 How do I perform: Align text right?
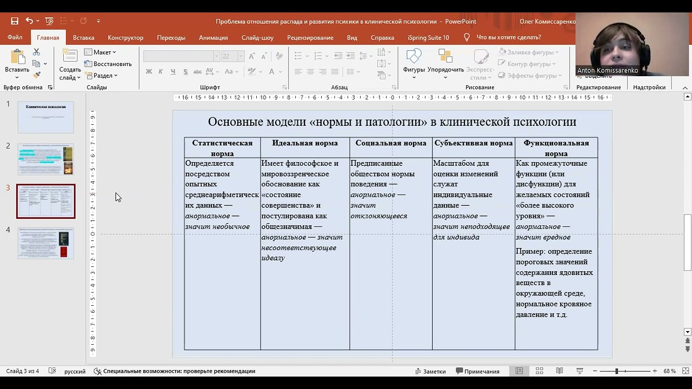323,71
